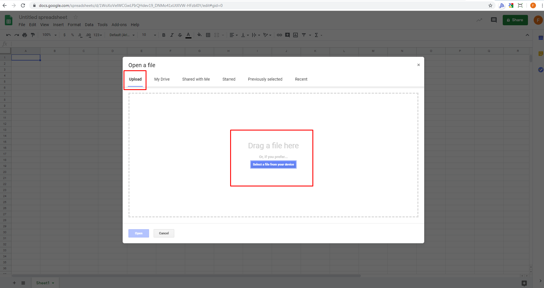Switch to the Shared with Me tab
544x288 pixels.
point(196,79)
